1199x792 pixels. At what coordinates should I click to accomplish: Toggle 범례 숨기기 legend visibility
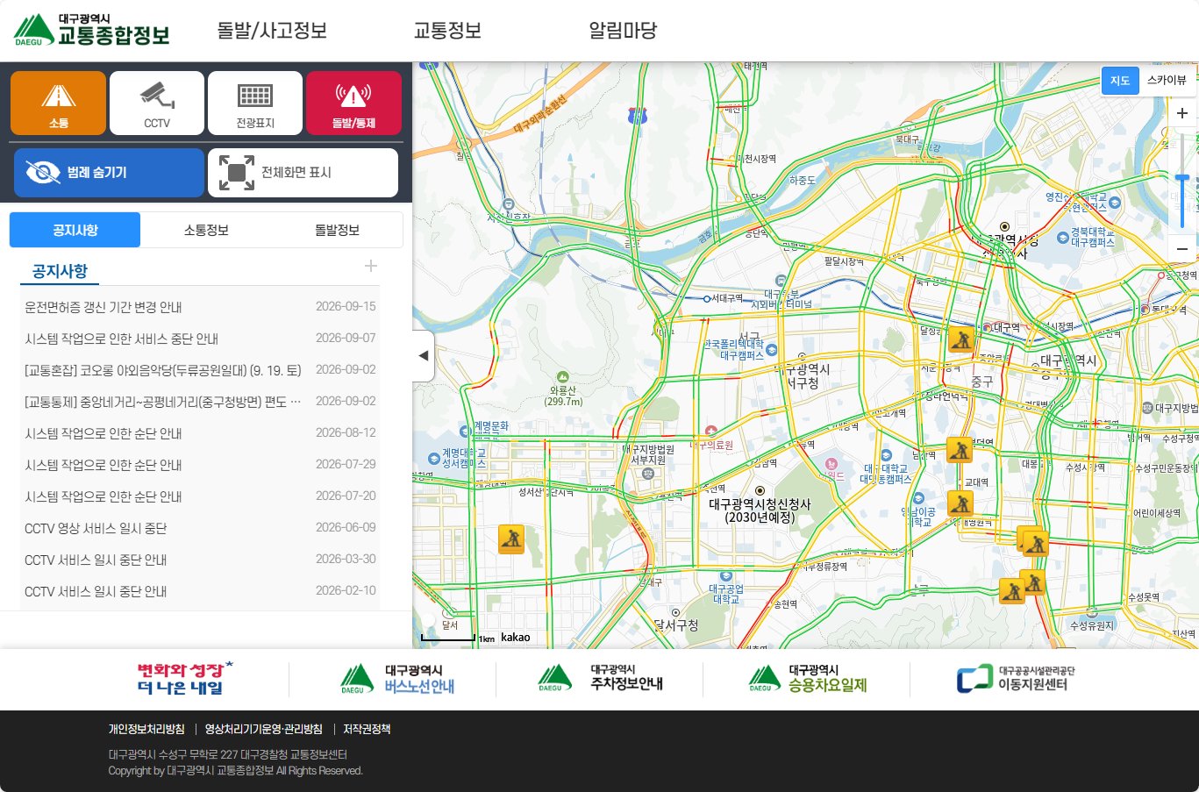pyautogui.click(x=109, y=173)
